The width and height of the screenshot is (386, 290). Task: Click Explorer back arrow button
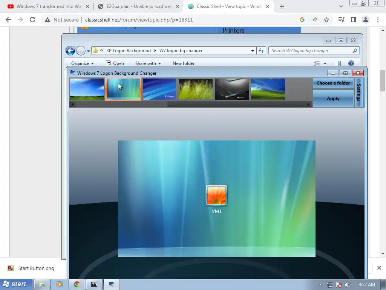point(70,51)
